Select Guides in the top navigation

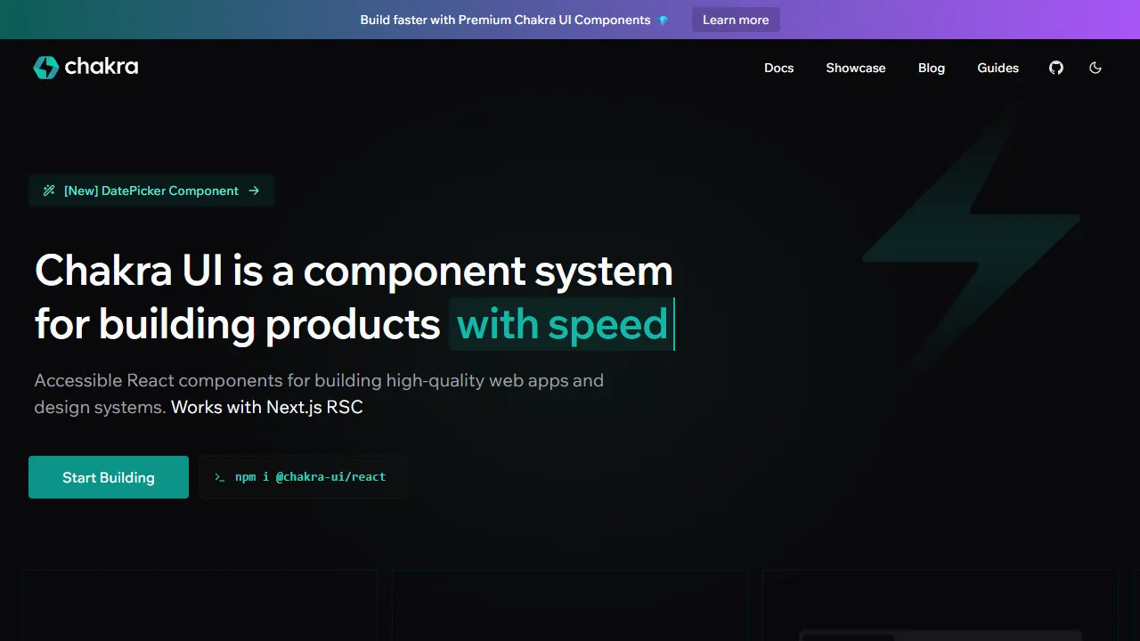click(x=997, y=68)
